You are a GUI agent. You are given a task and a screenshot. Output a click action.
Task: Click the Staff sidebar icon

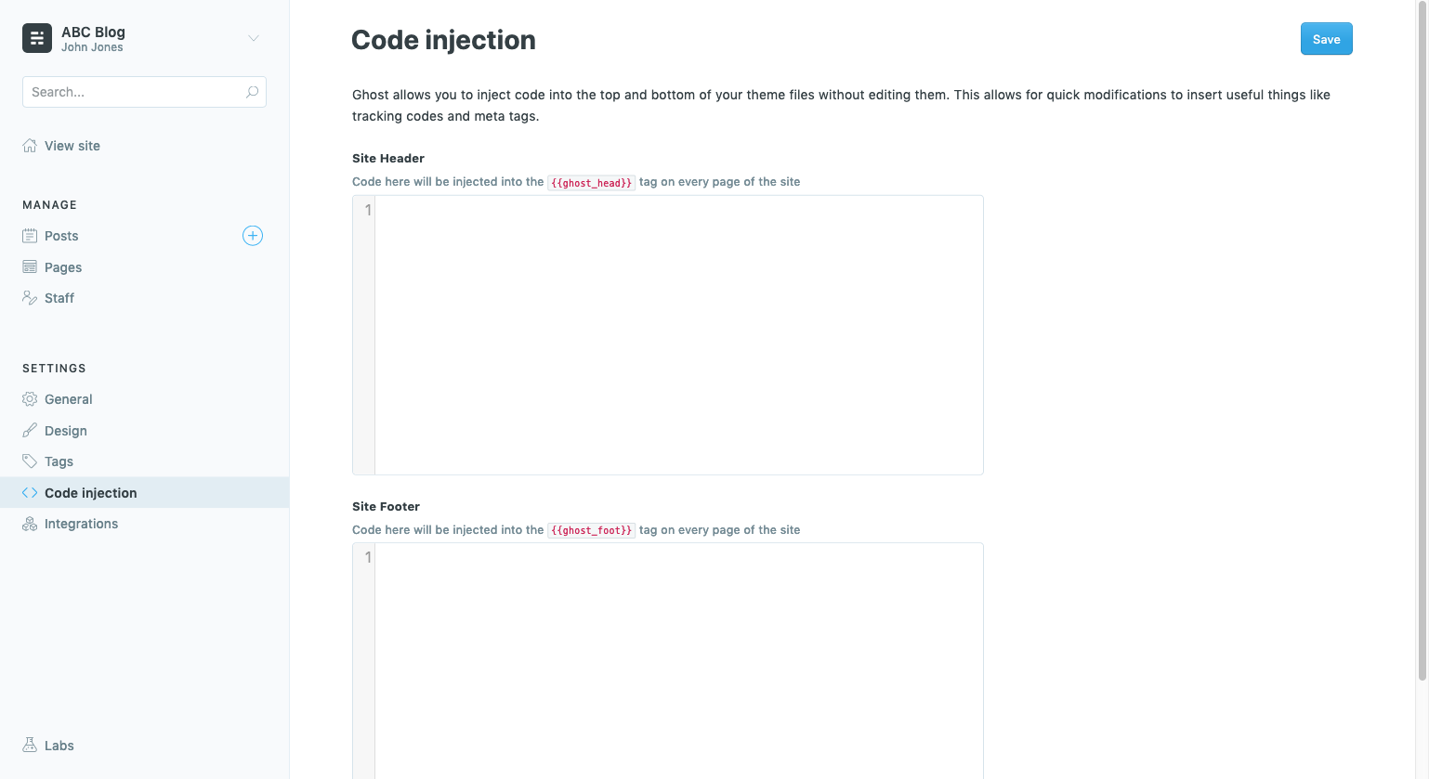[30, 298]
